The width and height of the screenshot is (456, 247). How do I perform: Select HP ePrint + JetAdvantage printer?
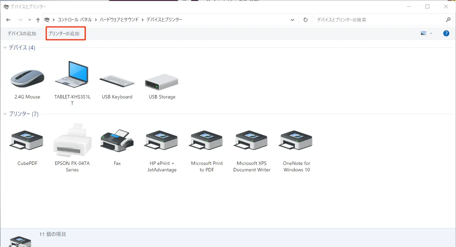pos(162,142)
